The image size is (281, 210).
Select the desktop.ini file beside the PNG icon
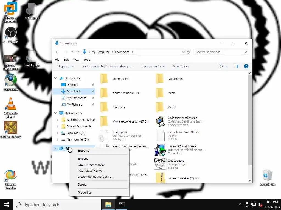(x=32, y=59)
